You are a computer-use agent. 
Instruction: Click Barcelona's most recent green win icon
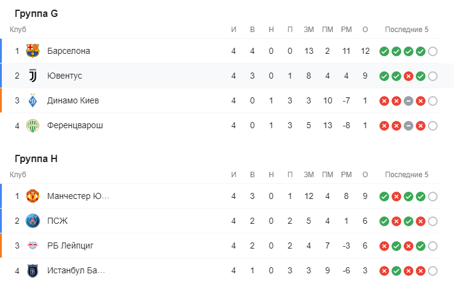click(x=420, y=51)
